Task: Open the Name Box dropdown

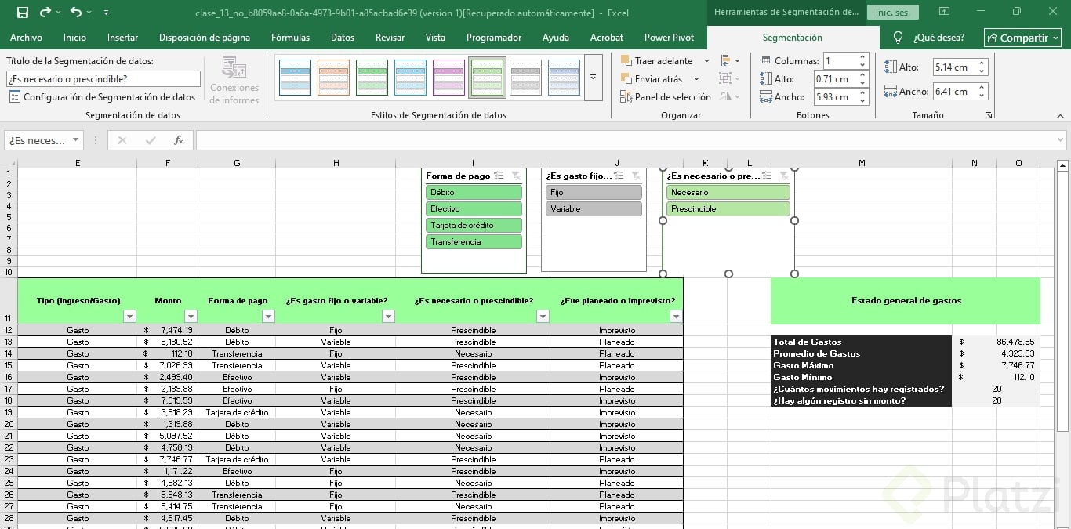Action: pos(76,140)
